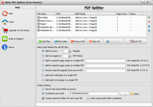Sort by Split Range column header
The height and width of the screenshot is (107, 153).
[x=95, y=14]
